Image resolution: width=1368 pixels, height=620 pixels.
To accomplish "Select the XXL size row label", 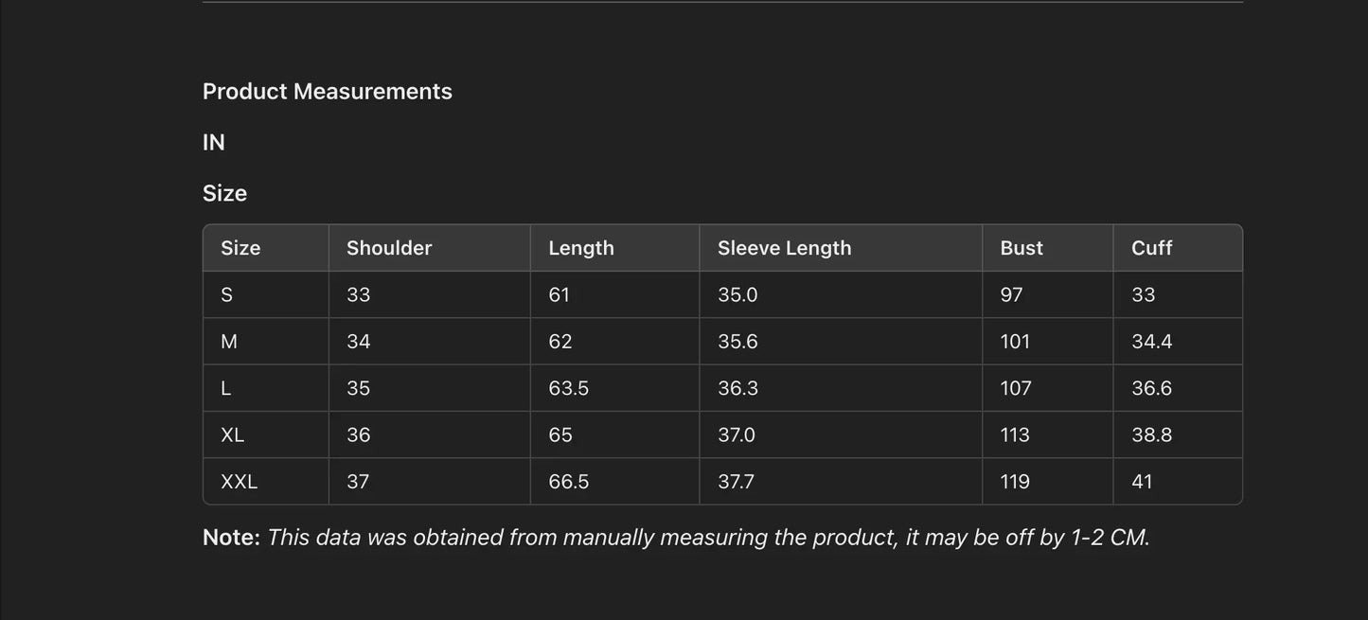I will click(239, 482).
